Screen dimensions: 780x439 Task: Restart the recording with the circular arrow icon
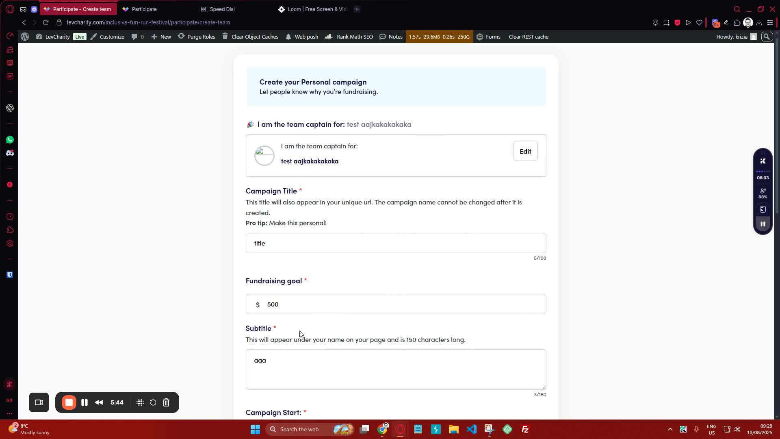click(153, 402)
